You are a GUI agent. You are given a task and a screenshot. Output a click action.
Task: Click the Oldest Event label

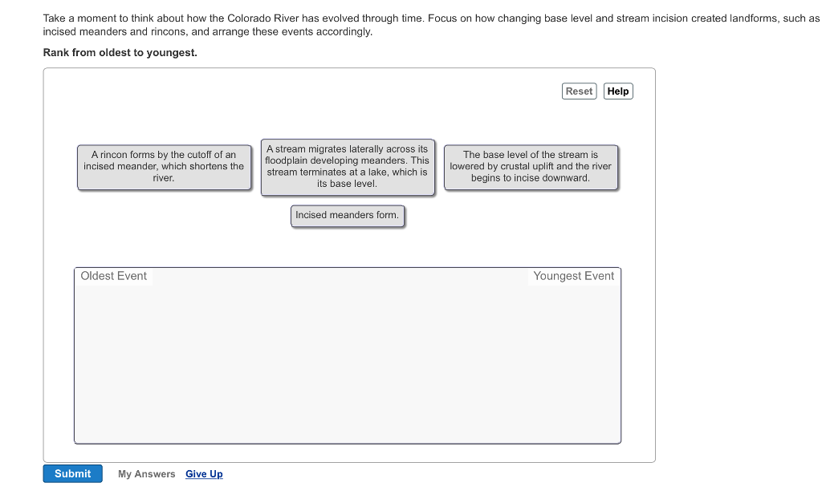[x=114, y=276]
